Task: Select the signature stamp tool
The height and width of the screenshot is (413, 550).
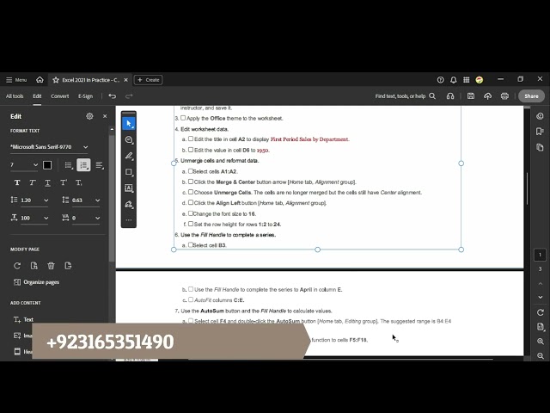Action: click(129, 204)
